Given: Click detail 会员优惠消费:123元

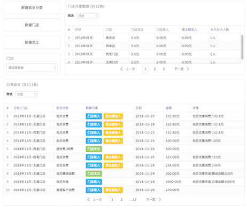Looking at the screenshot, I should point(206,157).
